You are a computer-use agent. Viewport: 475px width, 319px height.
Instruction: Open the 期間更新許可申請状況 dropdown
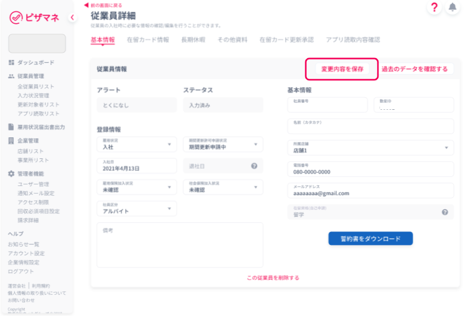[x=255, y=144]
